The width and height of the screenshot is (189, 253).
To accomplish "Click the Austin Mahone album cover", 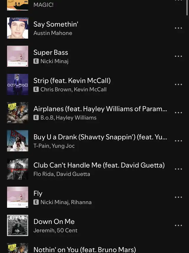I will [x=17, y=28].
